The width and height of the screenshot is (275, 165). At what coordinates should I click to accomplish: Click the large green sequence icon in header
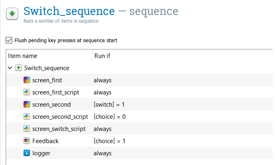12,14
